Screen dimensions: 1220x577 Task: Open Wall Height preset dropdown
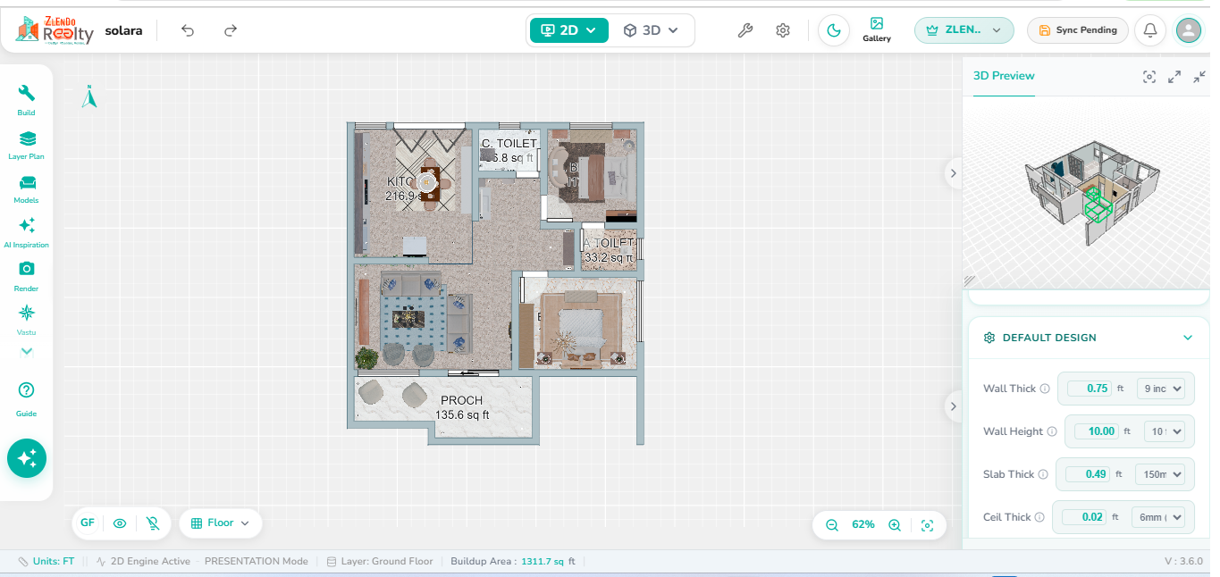(x=1165, y=431)
